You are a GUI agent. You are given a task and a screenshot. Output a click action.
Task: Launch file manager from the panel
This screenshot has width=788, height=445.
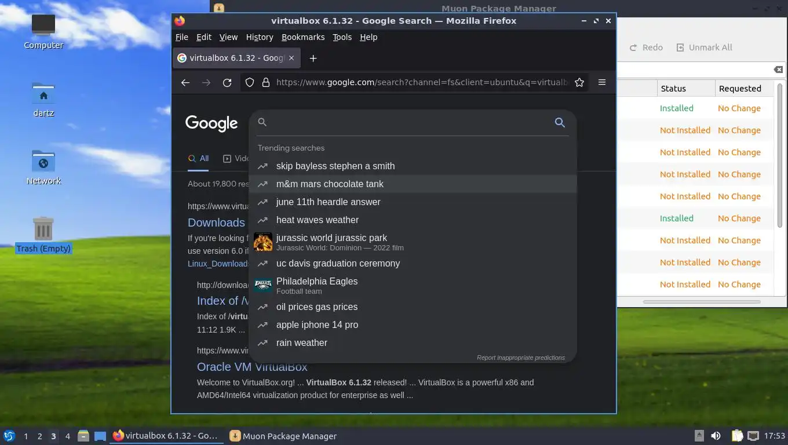tap(83, 436)
